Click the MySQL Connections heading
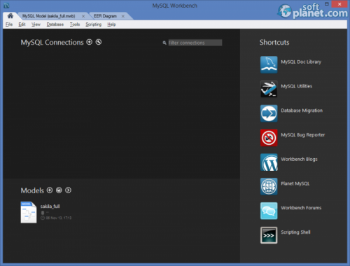The height and width of the screenshot is (266, 350). 52,42
